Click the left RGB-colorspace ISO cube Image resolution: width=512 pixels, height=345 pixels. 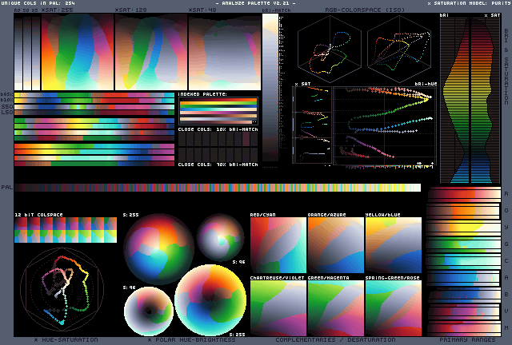330,48
